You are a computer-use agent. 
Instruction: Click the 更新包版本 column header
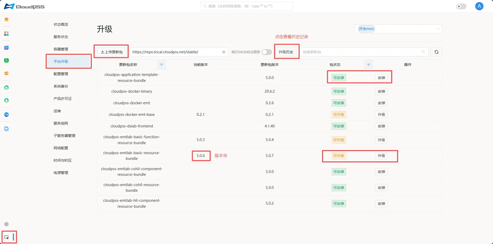coord(270,65)
